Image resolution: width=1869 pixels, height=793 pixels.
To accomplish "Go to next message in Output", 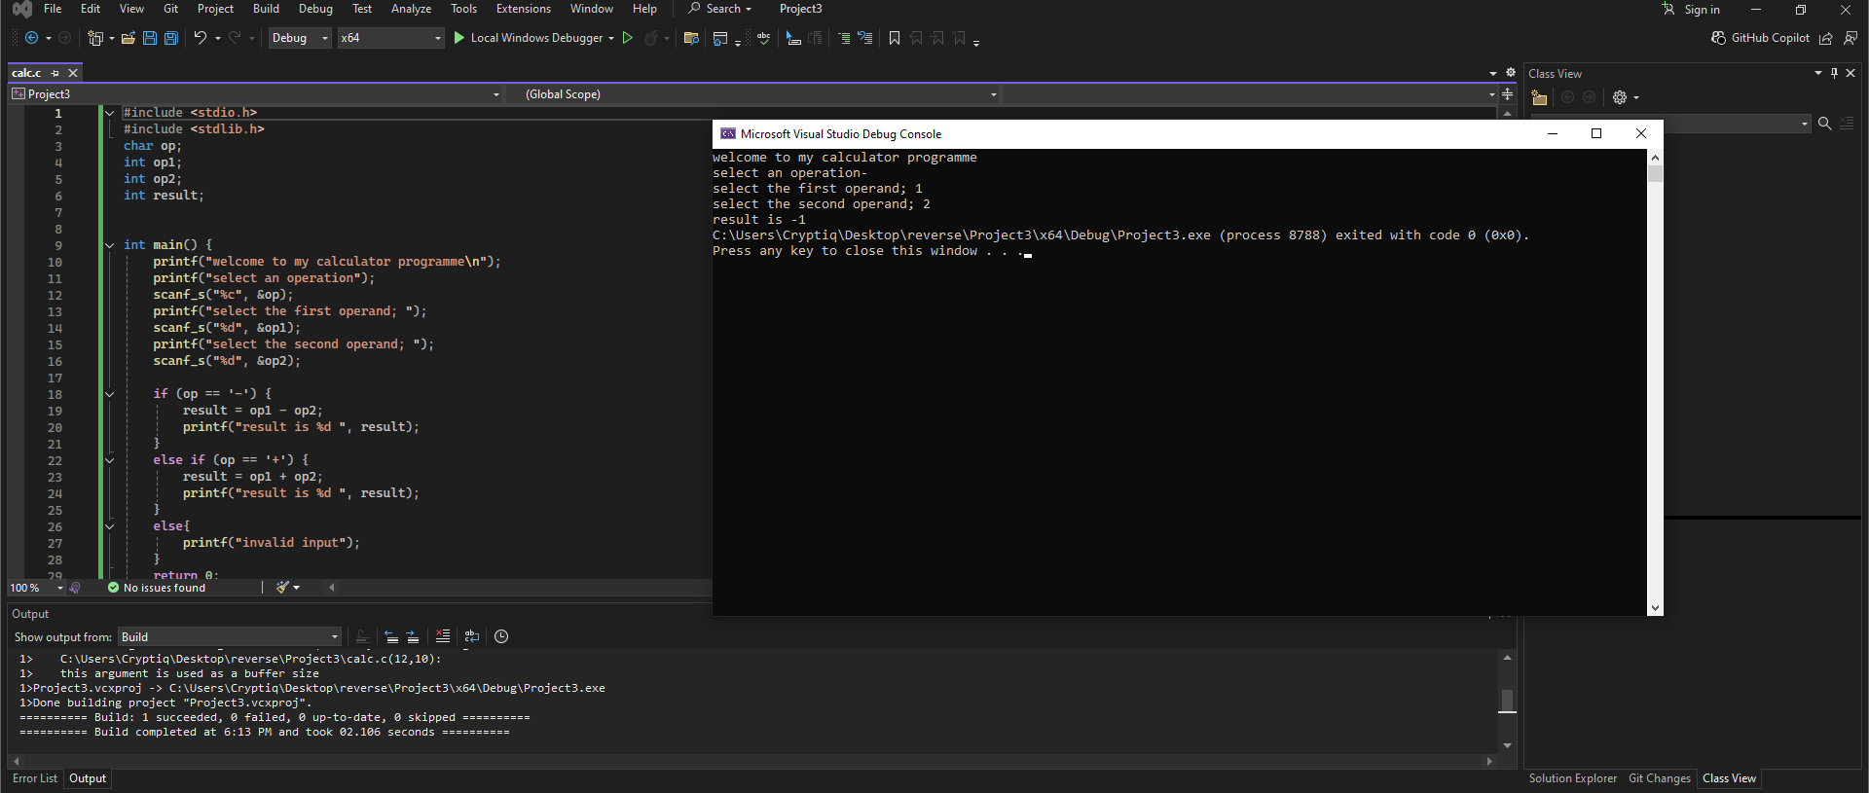I will point(413,636).
